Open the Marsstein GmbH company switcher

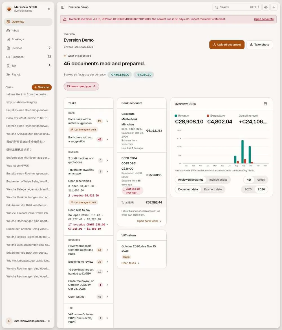(x=28, y=9)
